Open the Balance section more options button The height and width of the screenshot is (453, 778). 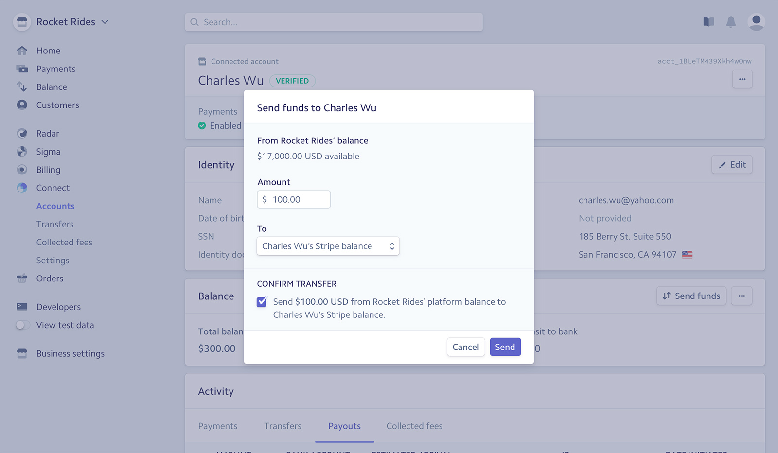click(x=742, y=296)
